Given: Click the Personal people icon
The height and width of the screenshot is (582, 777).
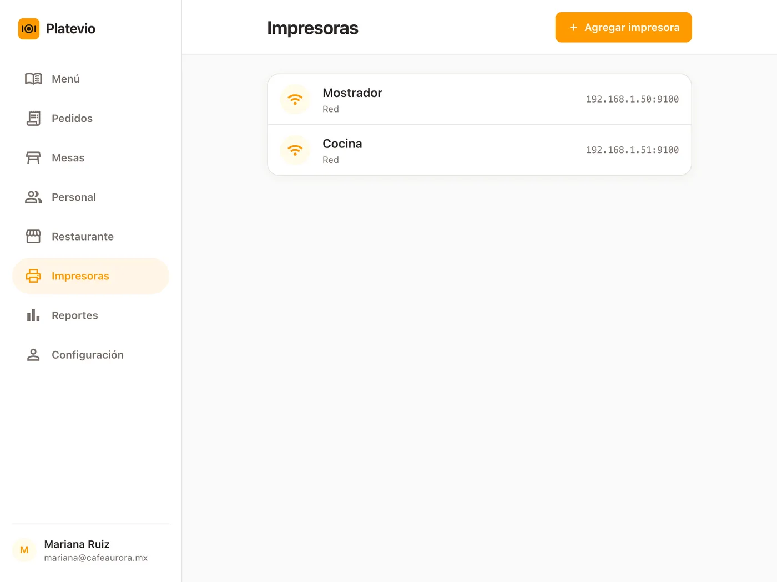Looking at the screenshot, I should 33,197.
